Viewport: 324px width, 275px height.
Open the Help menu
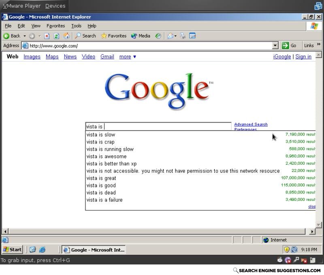coord(92,26)
